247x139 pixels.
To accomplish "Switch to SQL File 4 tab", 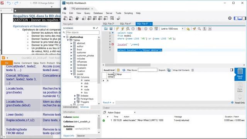I will point(125,24).
